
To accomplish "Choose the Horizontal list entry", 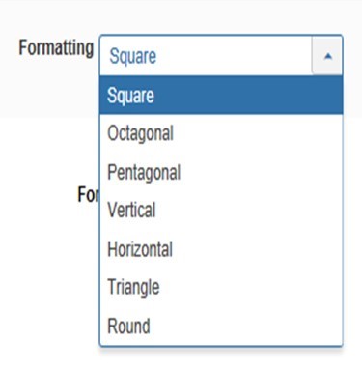I will (x=221, y=249).
